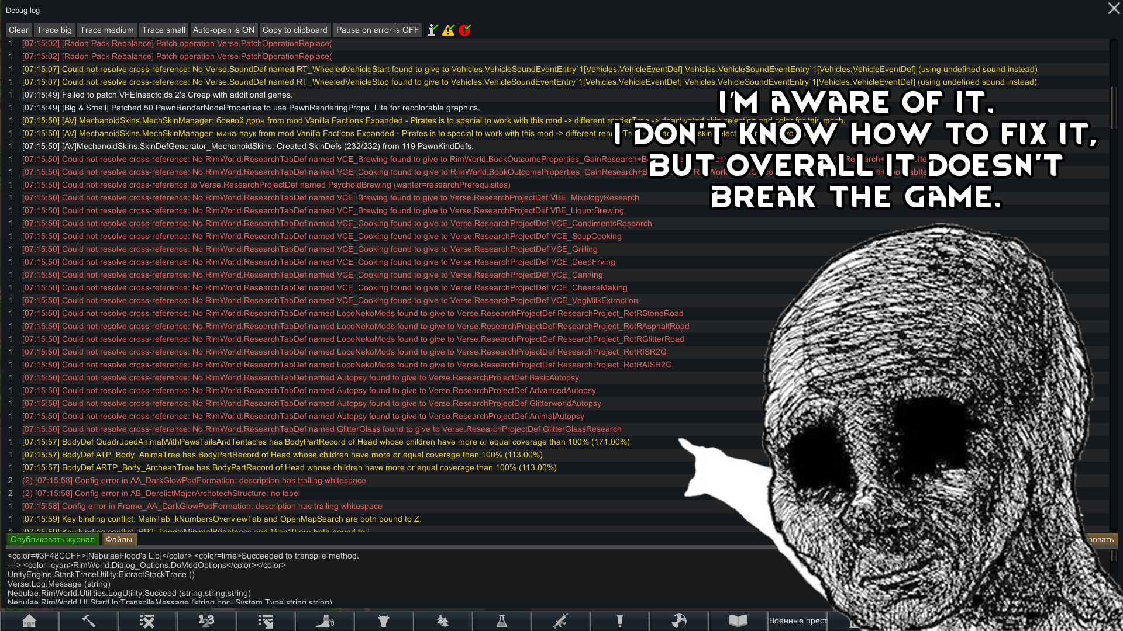Open the exclamation mark quests icon tab

coord(620,621)
